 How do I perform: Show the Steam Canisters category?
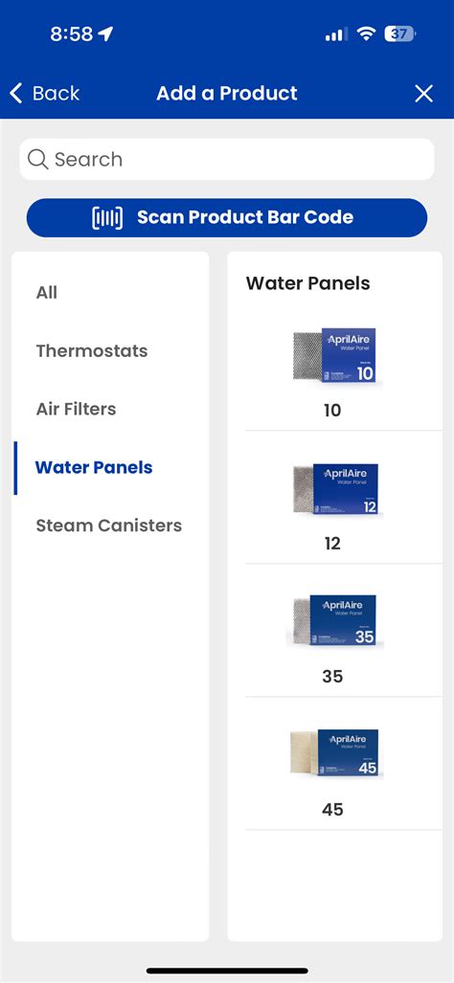(x=109, y=525)
